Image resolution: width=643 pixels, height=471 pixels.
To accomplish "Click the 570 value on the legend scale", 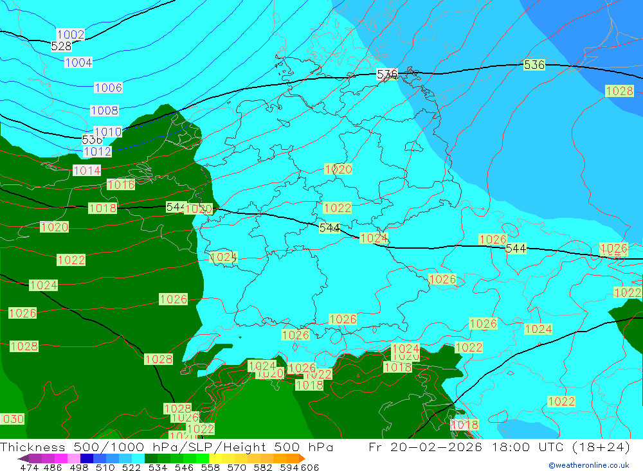I will coord(237,467).
